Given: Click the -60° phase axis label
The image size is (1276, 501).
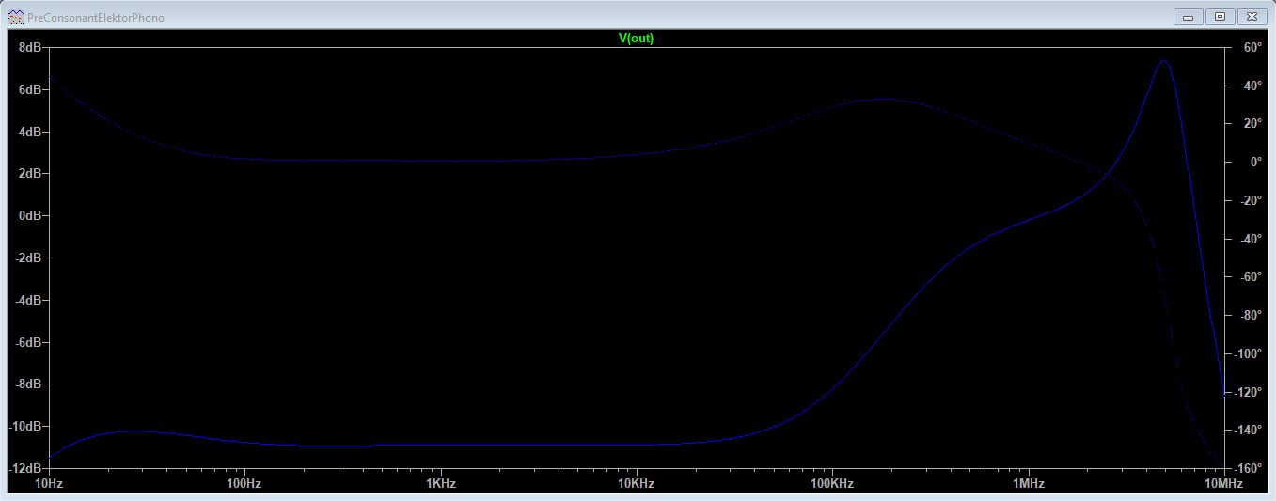Looking at the screenshot, I should (1250, 277).
